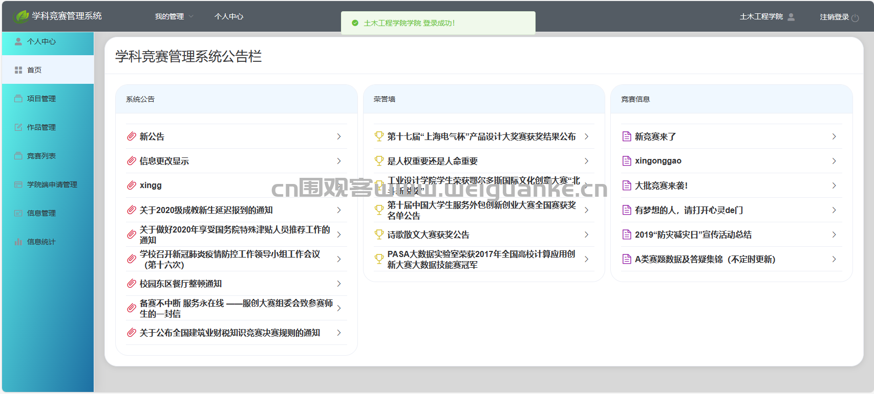Open the 校园东区餐厅整顿通知 announcement
Image resolution: width=874 pixels, height=394 pixels.
click(x=181, y=284)
